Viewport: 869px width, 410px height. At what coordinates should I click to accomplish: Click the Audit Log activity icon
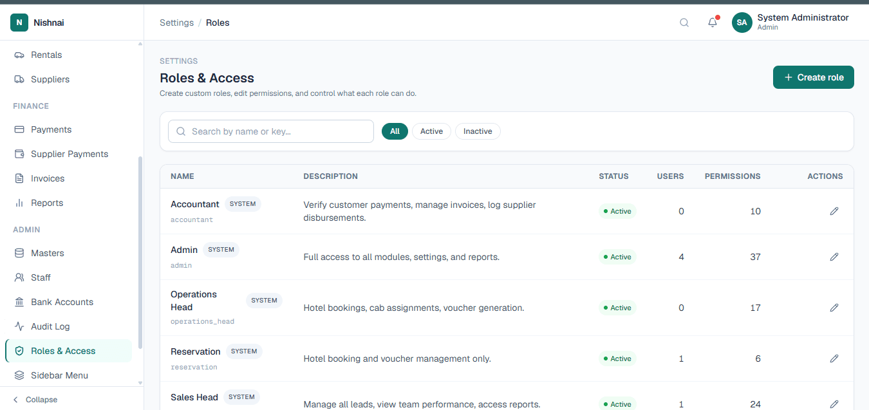tap(19, 326)
